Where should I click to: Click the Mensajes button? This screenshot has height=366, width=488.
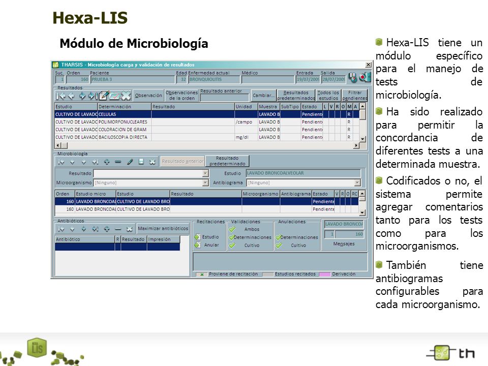pos(344,243)
